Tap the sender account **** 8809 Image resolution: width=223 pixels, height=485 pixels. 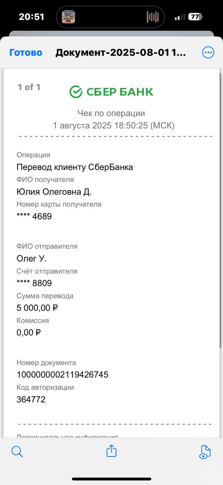(34, 283)
